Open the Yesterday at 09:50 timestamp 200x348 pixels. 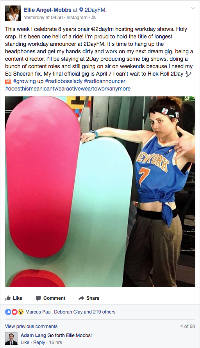43,18
